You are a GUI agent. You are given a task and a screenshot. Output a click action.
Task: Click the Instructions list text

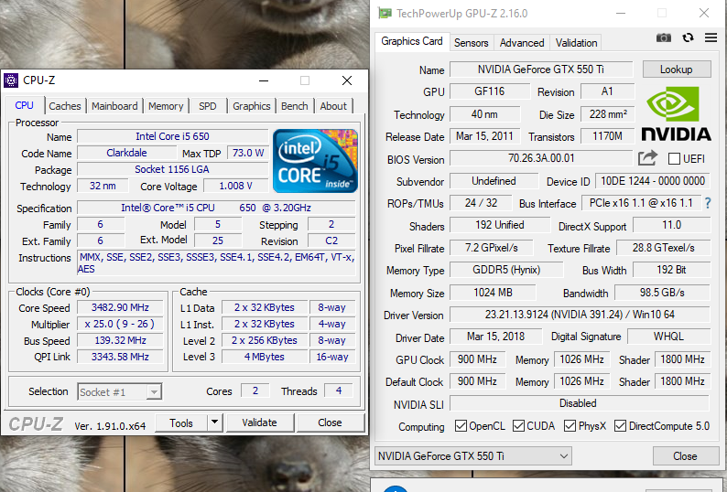pos(216,262)
